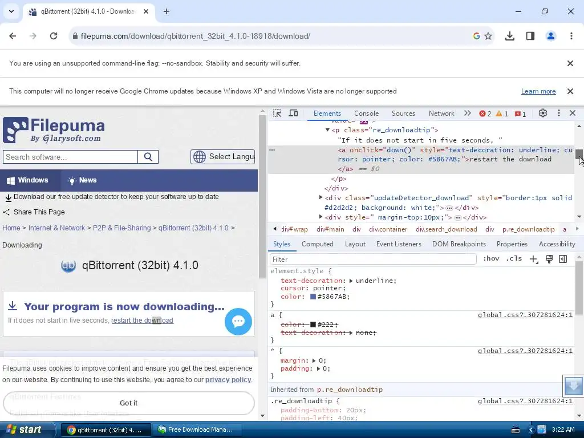Click the Filepuma logo
The width and height of the screenshot is (584, 438).
coord(54,130)
